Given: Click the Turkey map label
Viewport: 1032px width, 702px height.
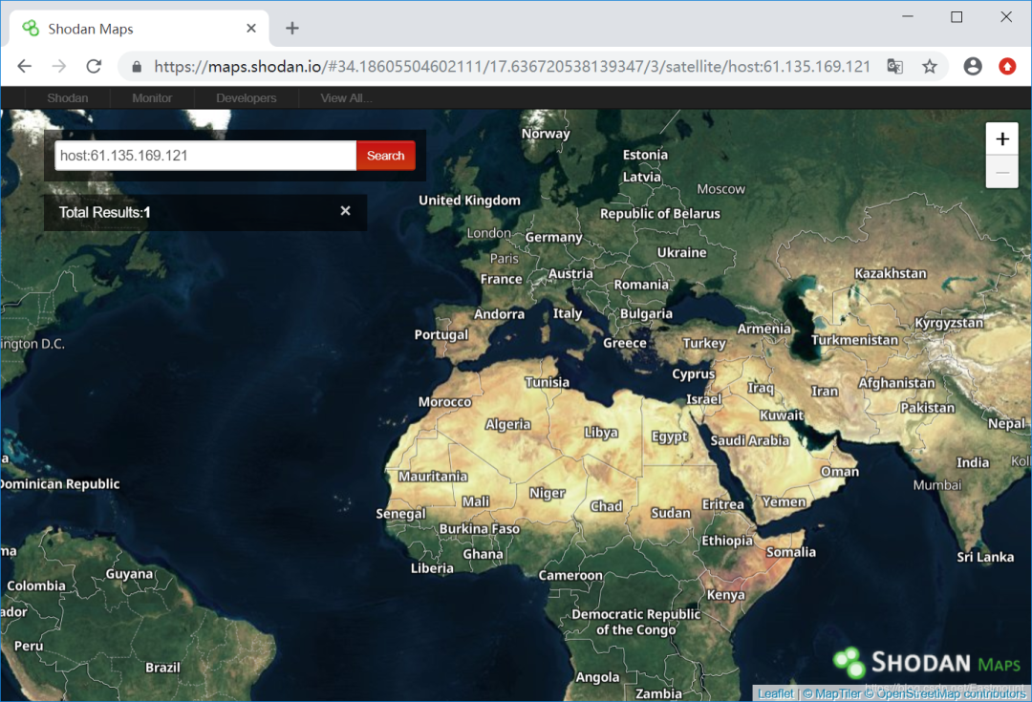Looking at the screenshot, I should [704, 343].
